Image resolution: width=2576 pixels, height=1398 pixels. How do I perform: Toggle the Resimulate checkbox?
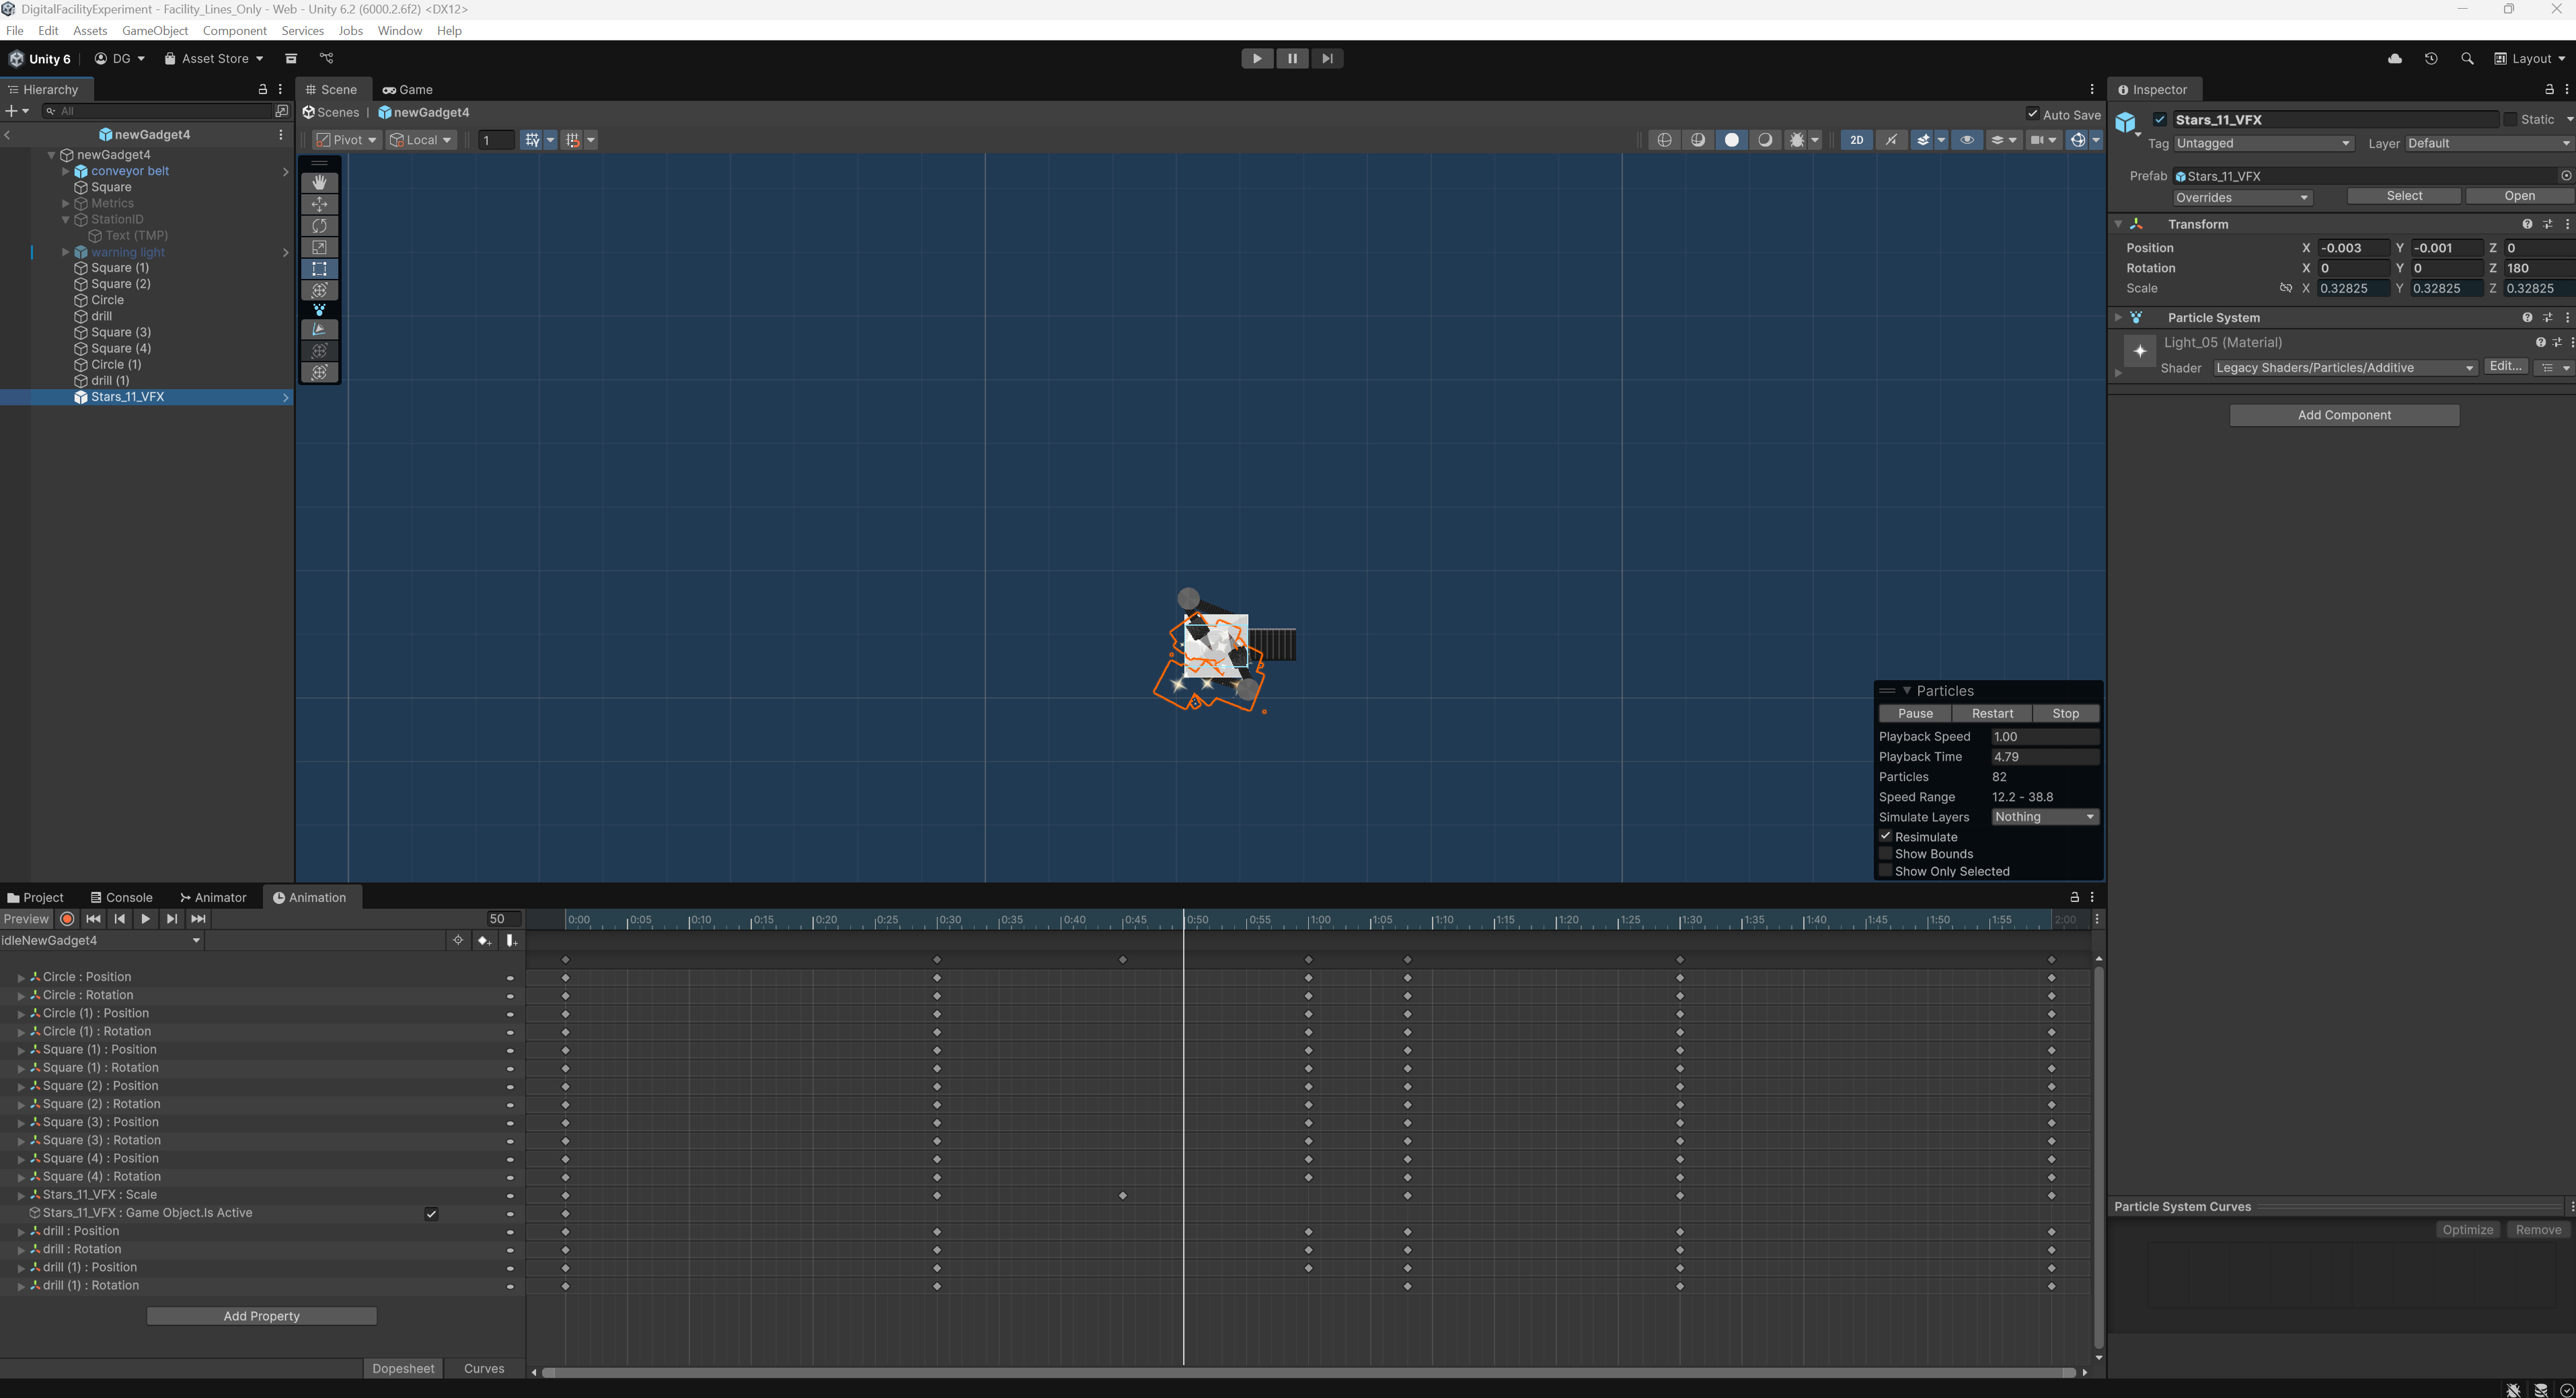click(x=1886, y=836)
